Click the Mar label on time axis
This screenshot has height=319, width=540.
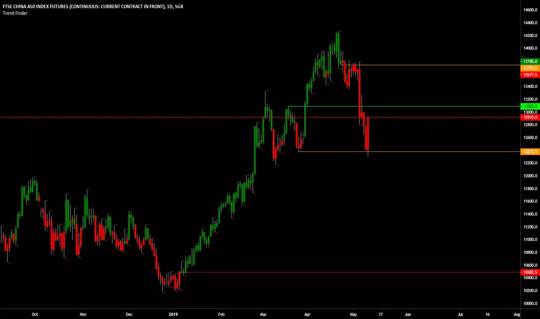pos(263,314)
